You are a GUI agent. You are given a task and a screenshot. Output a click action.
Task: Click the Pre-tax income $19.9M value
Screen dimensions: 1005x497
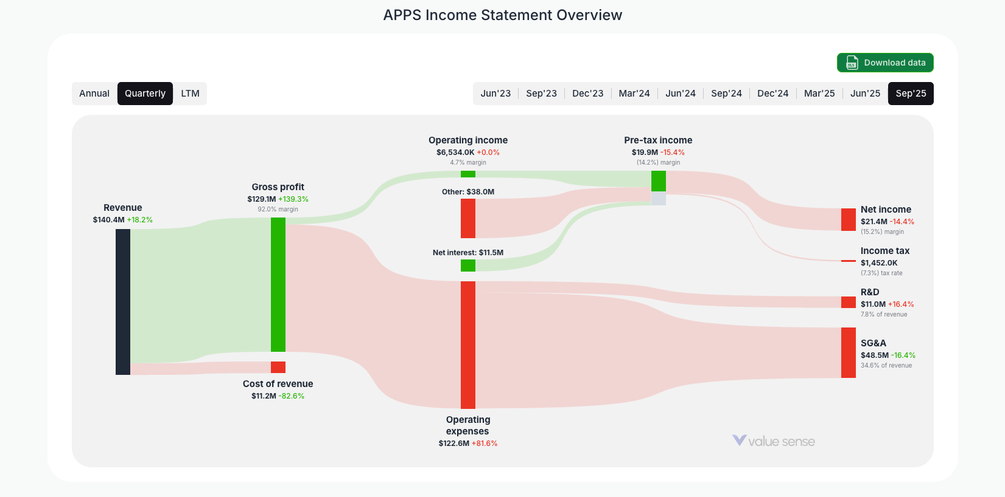(645, 153)
